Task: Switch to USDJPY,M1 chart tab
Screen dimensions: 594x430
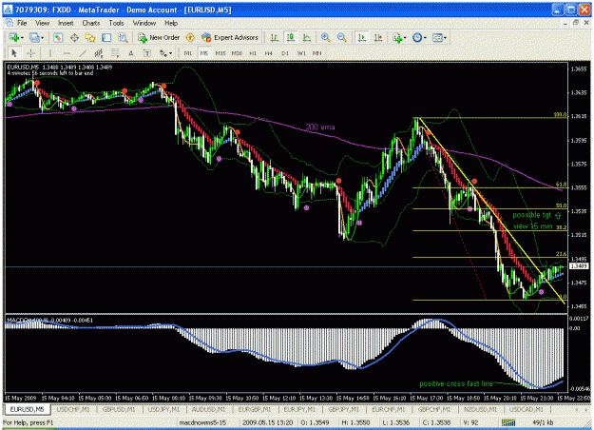Action: [x=163, y=409]
